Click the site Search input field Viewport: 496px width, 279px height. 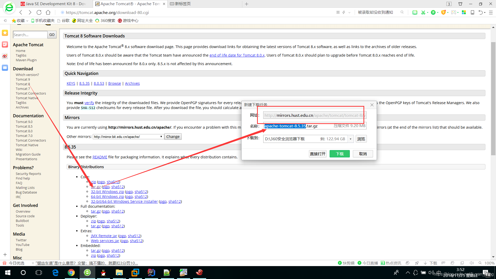click(30, 35)
